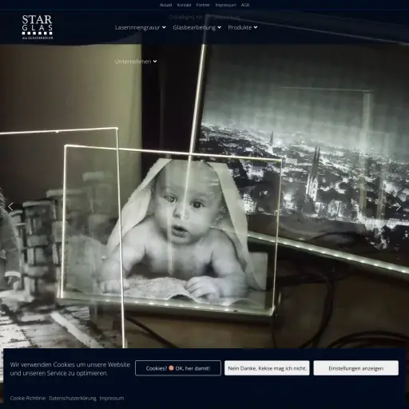The height and width of the screenshot is (409, 409).
Task: Open the Kontakt top link
Action: 184,5
